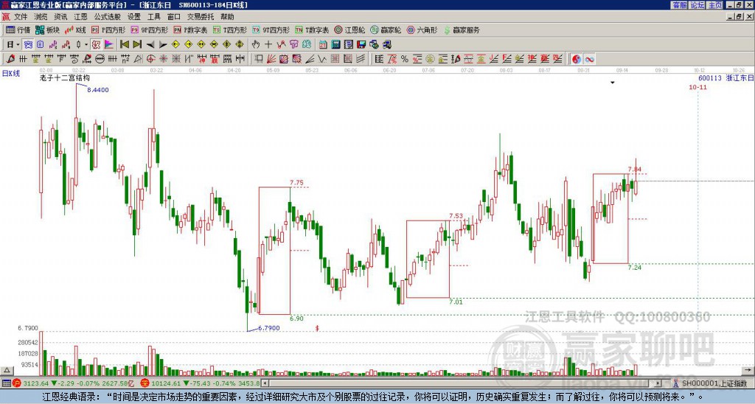This screenshot has height=404, width=755.
Task: Select the hand pan tool
Action: click(x=256, y=45)
